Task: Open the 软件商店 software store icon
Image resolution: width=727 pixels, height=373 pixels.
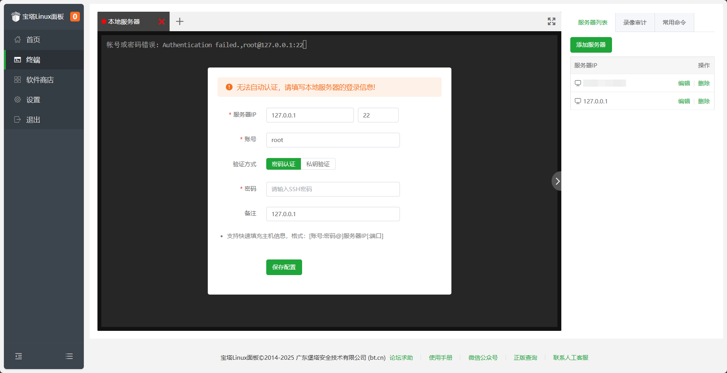Action: coord(17,79)
